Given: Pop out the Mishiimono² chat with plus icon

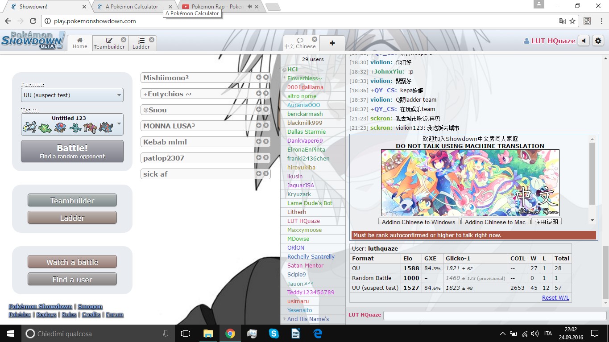Looking at the screenshot, I should click(x=259, y=77).
